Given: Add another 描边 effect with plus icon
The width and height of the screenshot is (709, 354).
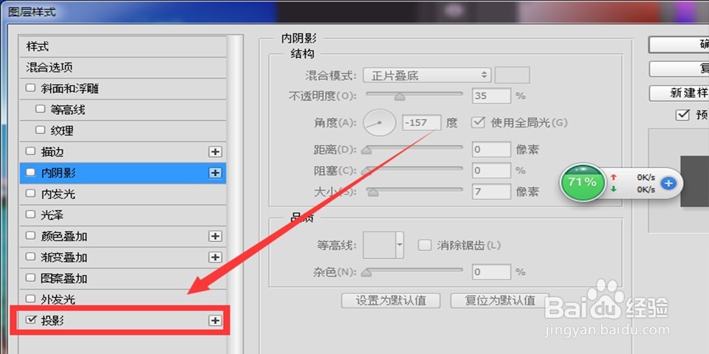Looking at the screenshot, I should point(215,152).
